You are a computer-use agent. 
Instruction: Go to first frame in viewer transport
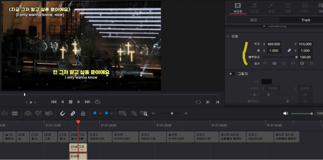coord(54,102)
